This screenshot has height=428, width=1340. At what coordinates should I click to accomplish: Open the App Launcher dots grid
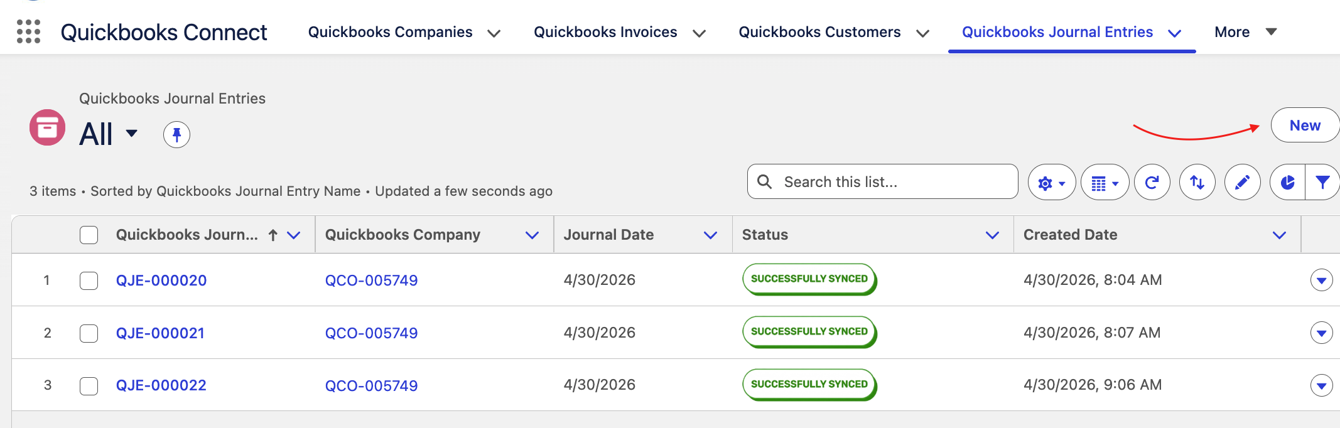28,31
